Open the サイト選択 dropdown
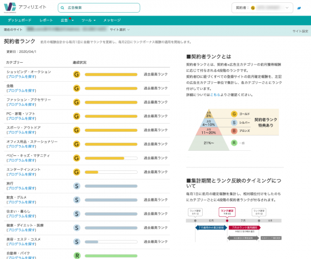Image resolution: width=311 pixels, height=259 pixels. point(120,29)
